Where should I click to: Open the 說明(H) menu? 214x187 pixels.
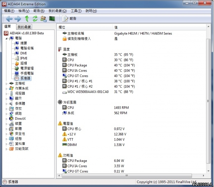(91, 11)
